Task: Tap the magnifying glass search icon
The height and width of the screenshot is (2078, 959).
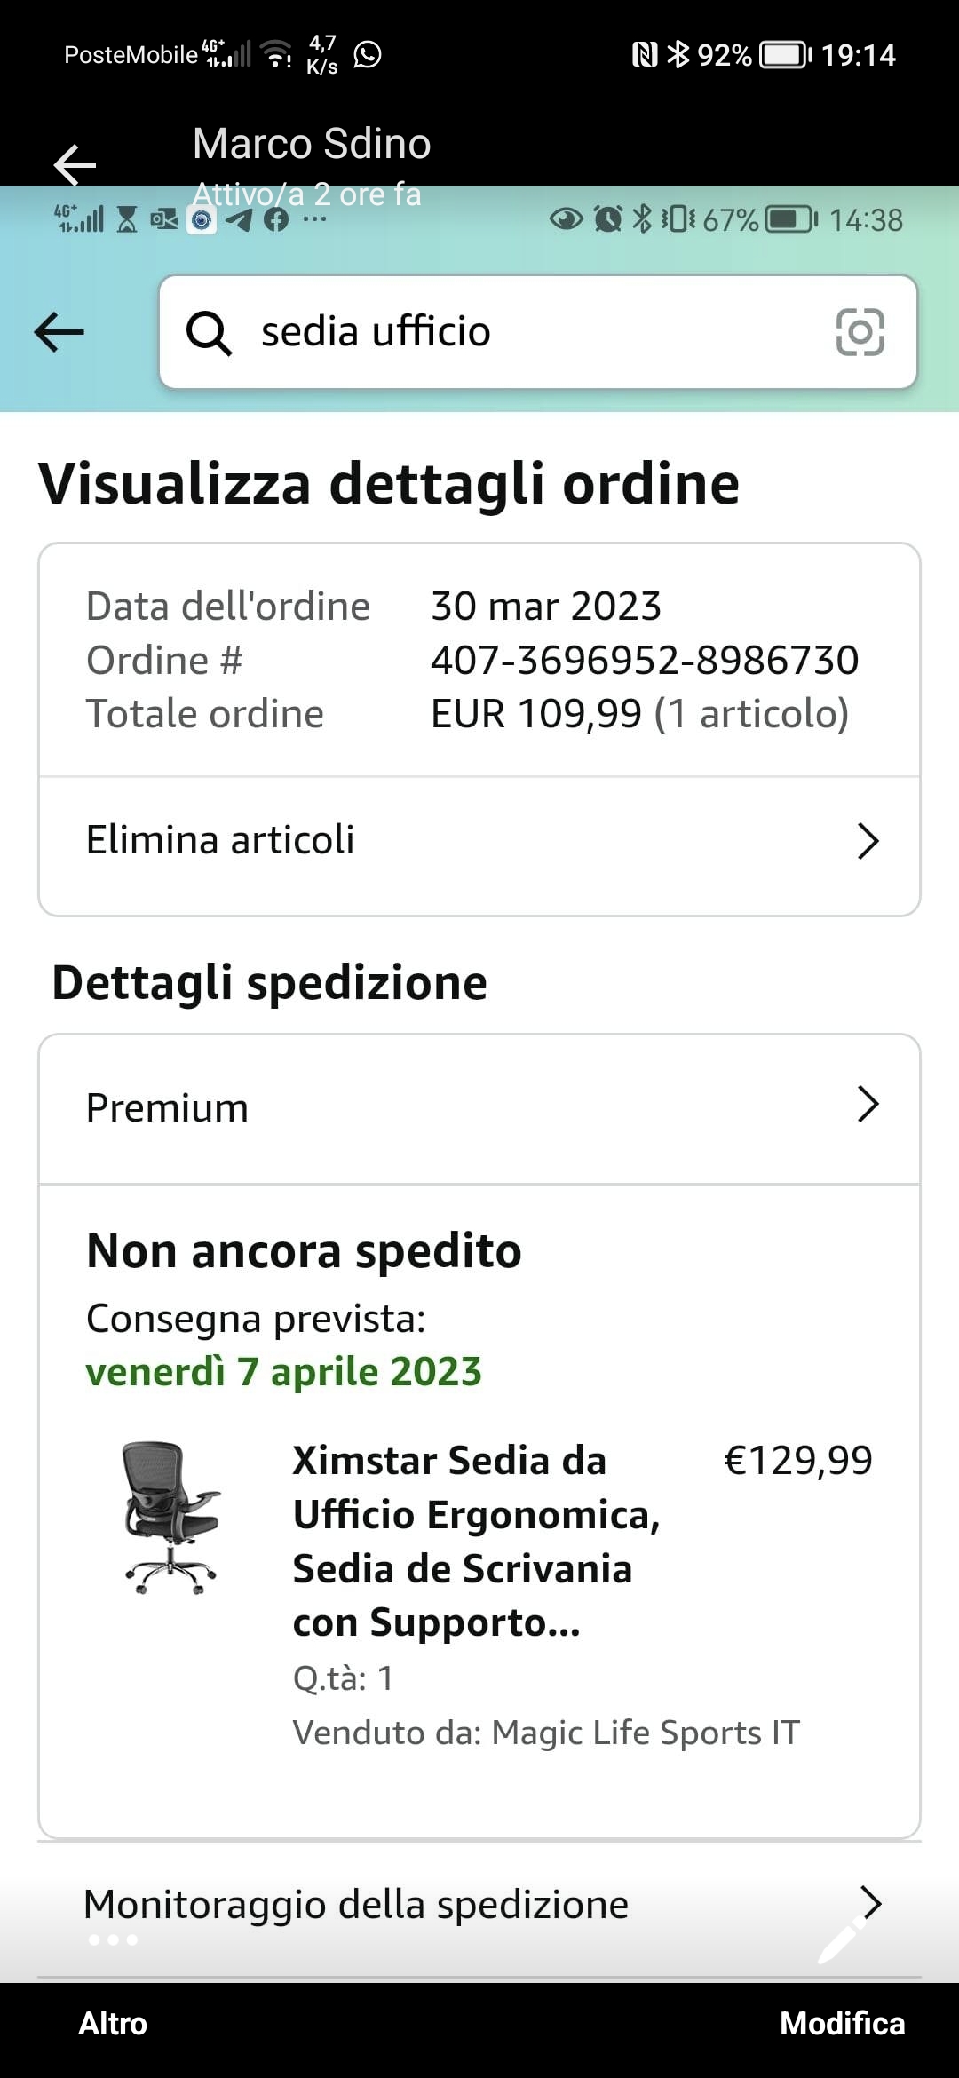Action: point(209,333)
